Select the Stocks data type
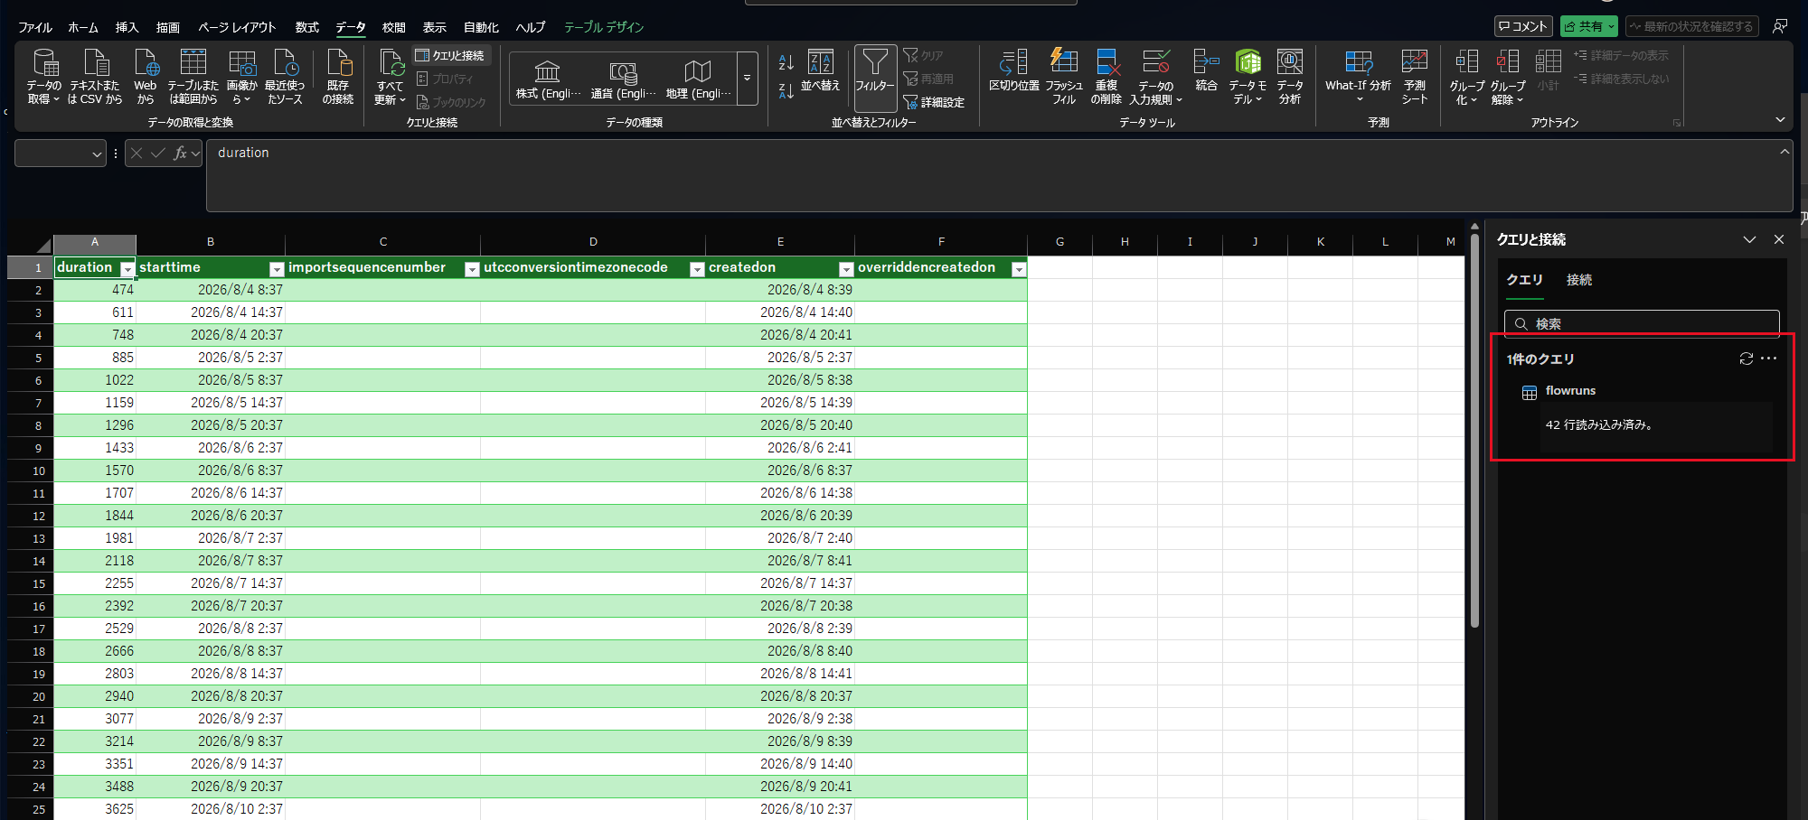 [x=548, y=79]
